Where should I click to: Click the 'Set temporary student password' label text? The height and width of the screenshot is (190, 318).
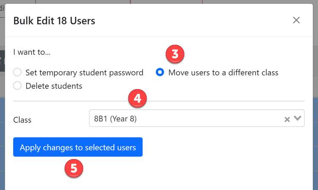point(84,73)
